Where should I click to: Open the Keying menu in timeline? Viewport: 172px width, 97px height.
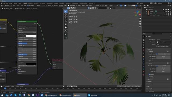pyautogui.click(x=13, y=86)
